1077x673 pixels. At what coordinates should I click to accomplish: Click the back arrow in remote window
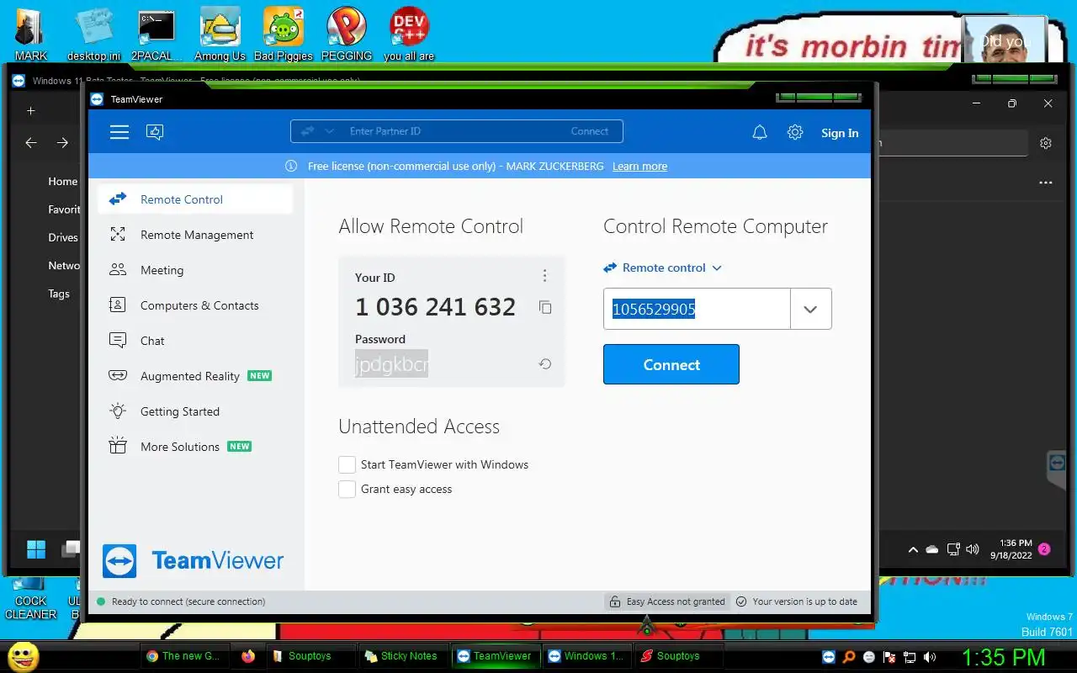click(31, 143)
